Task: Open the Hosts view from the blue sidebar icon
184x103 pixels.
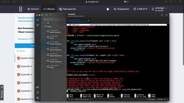Action: click(x=38, y=20)
